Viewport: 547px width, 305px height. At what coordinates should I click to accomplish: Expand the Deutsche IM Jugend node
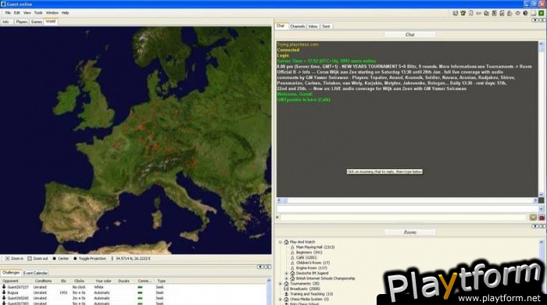287,273
